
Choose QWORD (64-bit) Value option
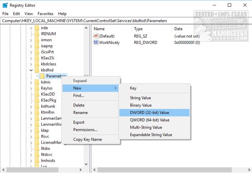[x=154, y=120]
